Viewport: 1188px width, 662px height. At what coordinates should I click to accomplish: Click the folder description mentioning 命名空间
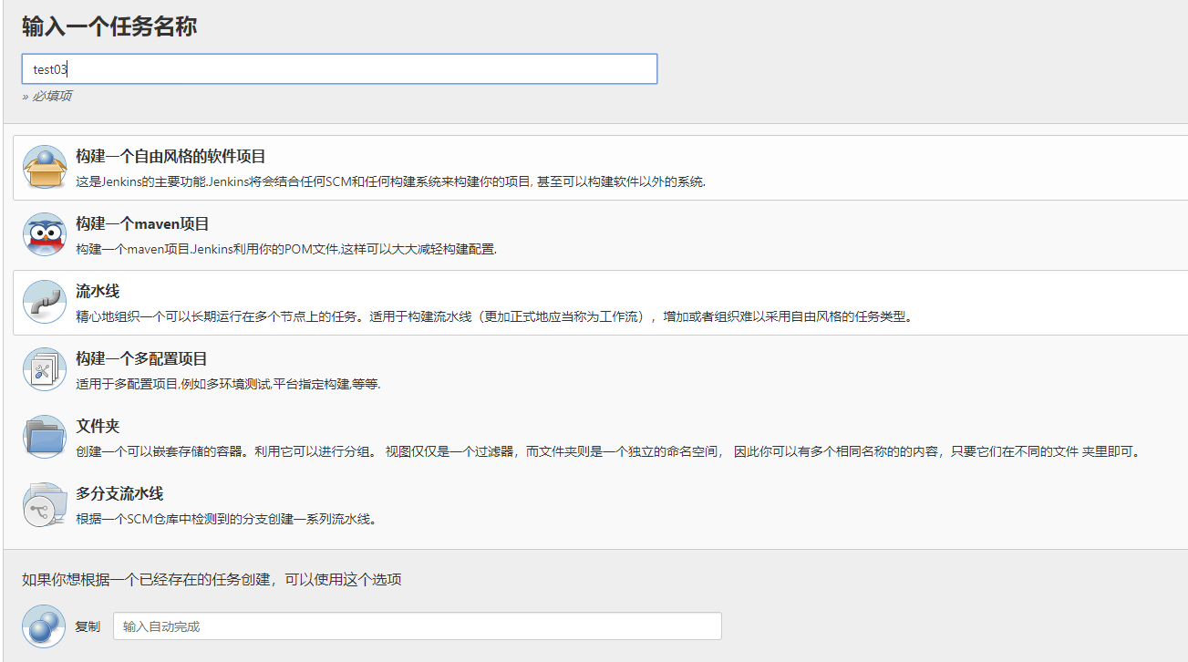[x=608, y=451]
